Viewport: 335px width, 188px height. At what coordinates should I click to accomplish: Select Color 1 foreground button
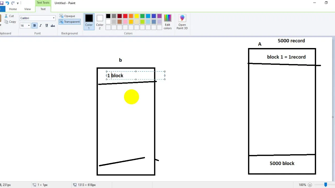pos(89,22)
